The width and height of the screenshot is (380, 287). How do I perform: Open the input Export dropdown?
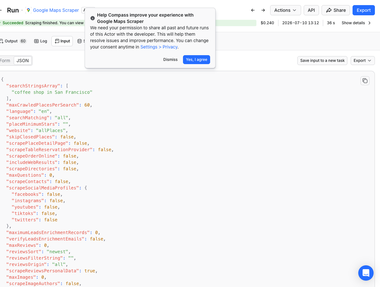362,61
